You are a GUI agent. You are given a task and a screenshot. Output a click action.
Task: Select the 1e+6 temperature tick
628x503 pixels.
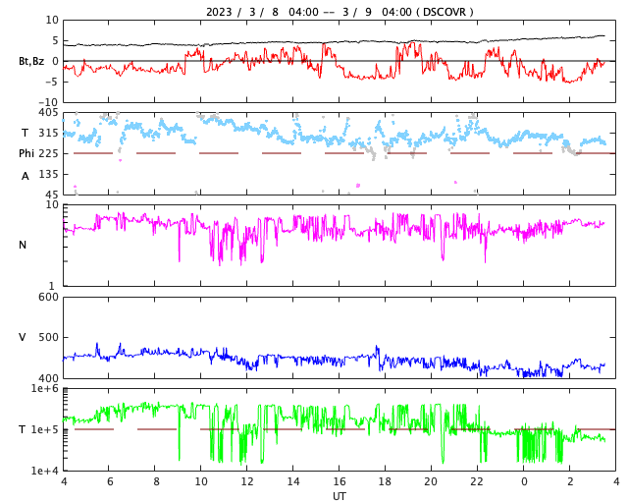tap(45, 388)
